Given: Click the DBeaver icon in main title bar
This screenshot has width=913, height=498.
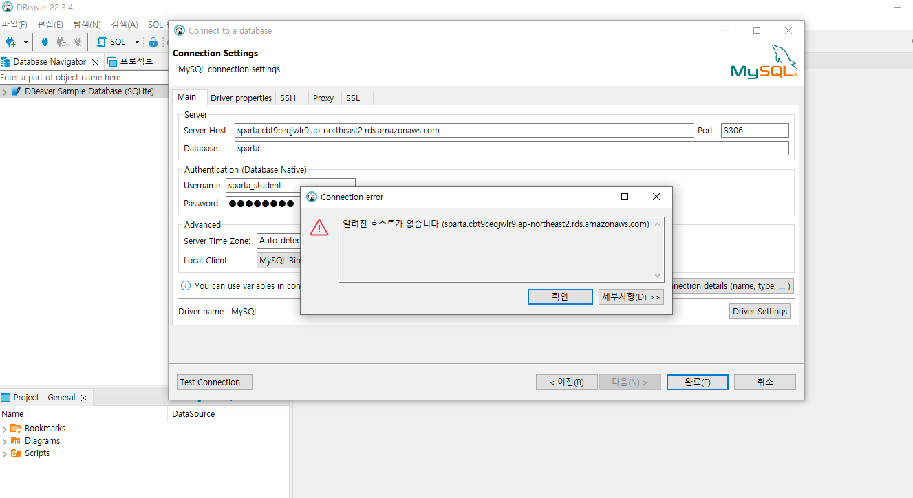Looking at the screenshot, I should coord(8,7).
